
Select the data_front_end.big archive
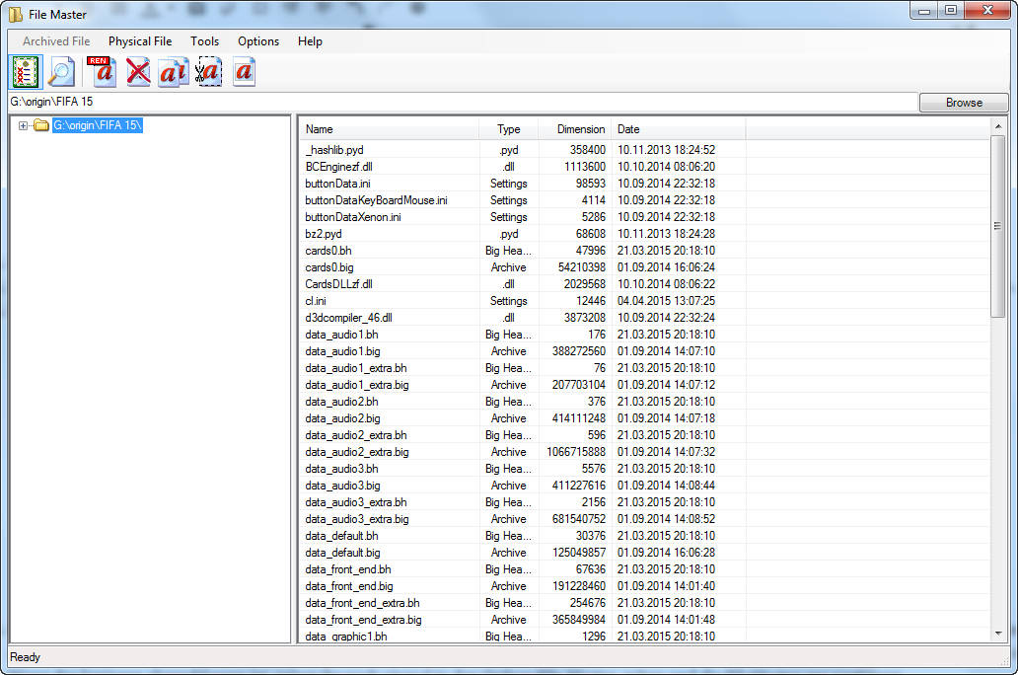click(x=349, y=586)
